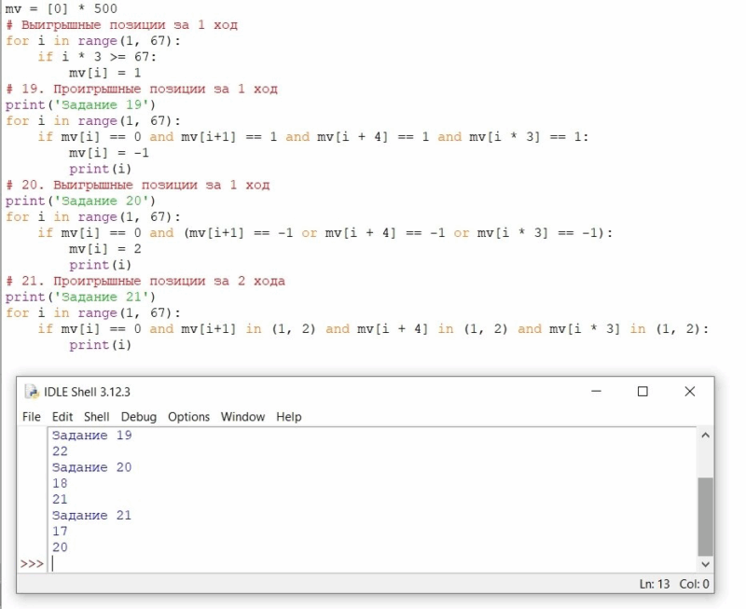Image resolution: width=746 pixels, height=609 pixels.
Task: Click shell output 'Задание 21'
Action: tap(91, 515)
